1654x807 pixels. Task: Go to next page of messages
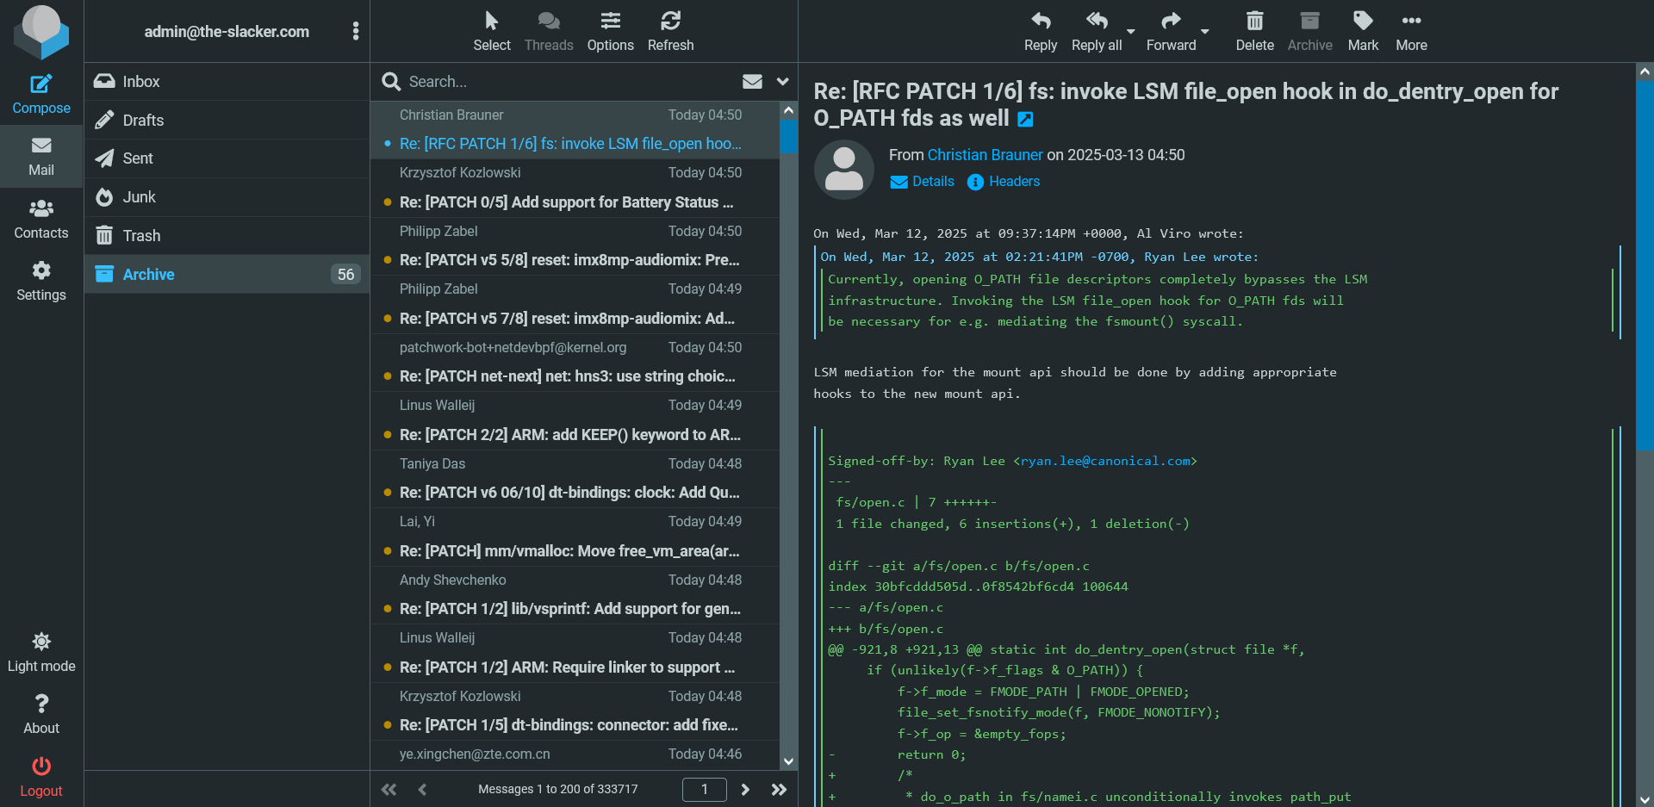pos(745,789)
